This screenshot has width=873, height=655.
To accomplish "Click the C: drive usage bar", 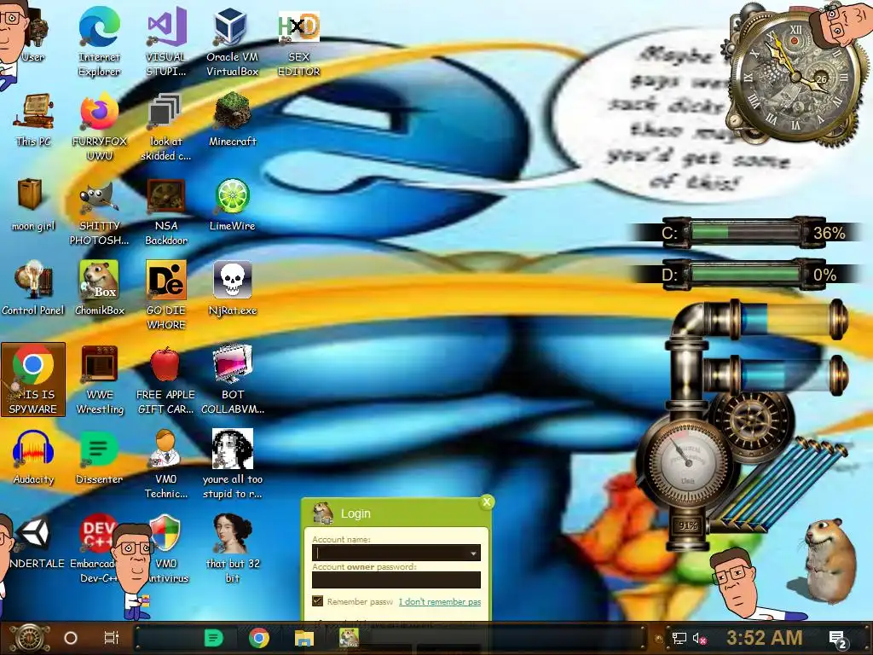I will click(x=746, y=232).
